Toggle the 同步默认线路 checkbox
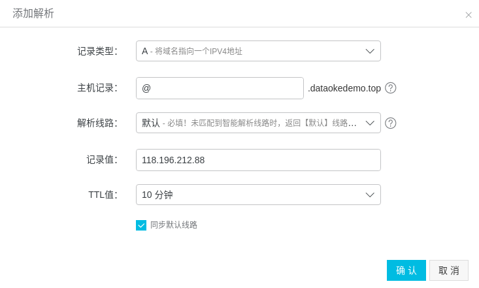 click(x=141, y=225)
